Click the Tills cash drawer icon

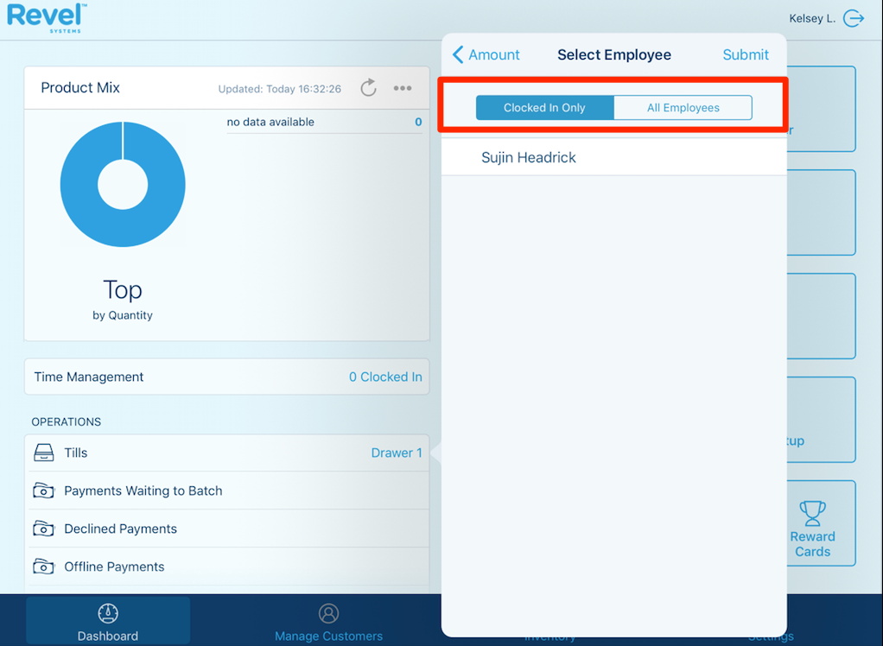point(43,453)
